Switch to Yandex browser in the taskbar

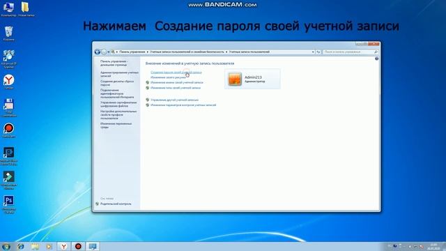(x=63, y=246)
